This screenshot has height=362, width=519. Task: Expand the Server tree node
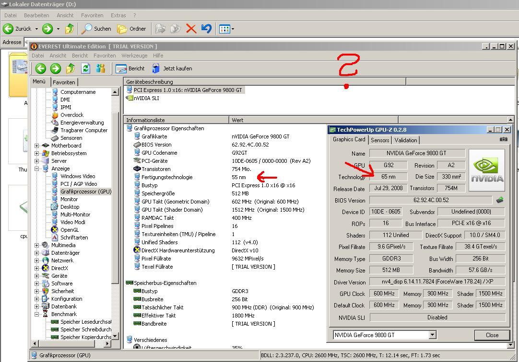tap(37, 161)
